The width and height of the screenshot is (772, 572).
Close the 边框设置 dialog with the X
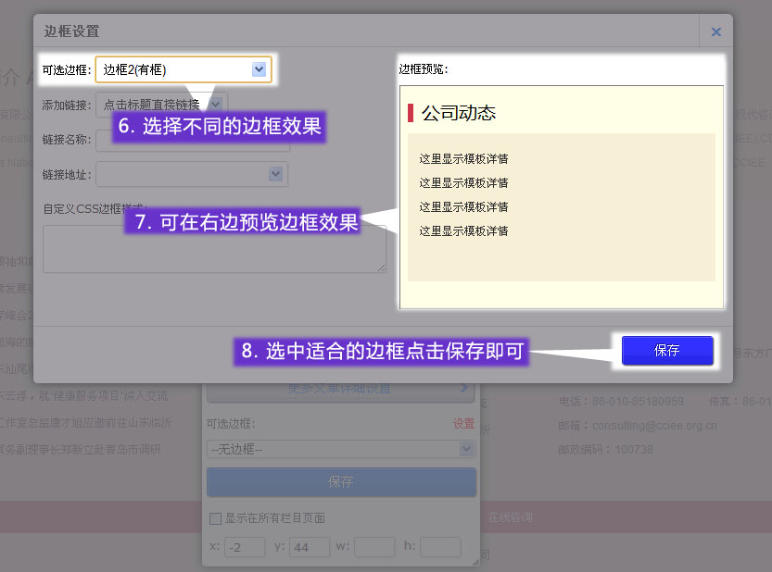(x=715, y=31)
